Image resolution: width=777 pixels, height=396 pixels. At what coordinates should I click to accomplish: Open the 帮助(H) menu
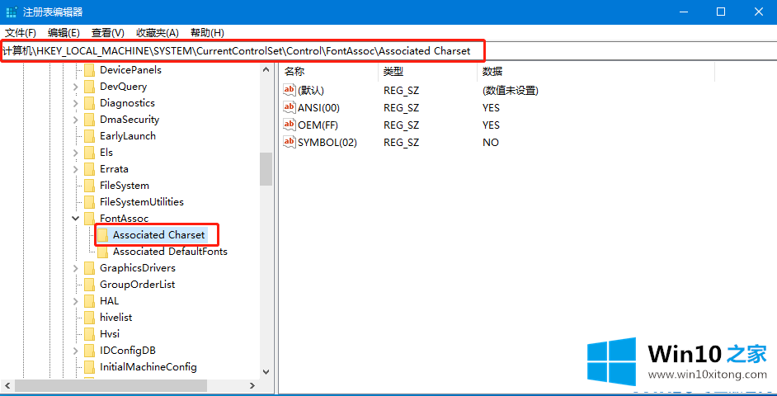(x=207, y=33)
